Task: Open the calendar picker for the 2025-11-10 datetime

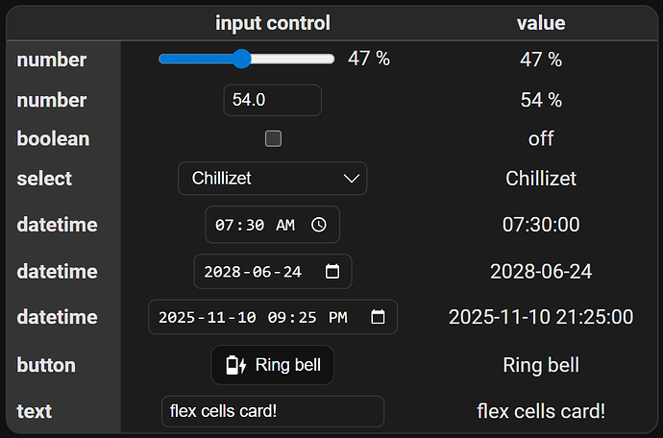Action: tap(378, 317)
